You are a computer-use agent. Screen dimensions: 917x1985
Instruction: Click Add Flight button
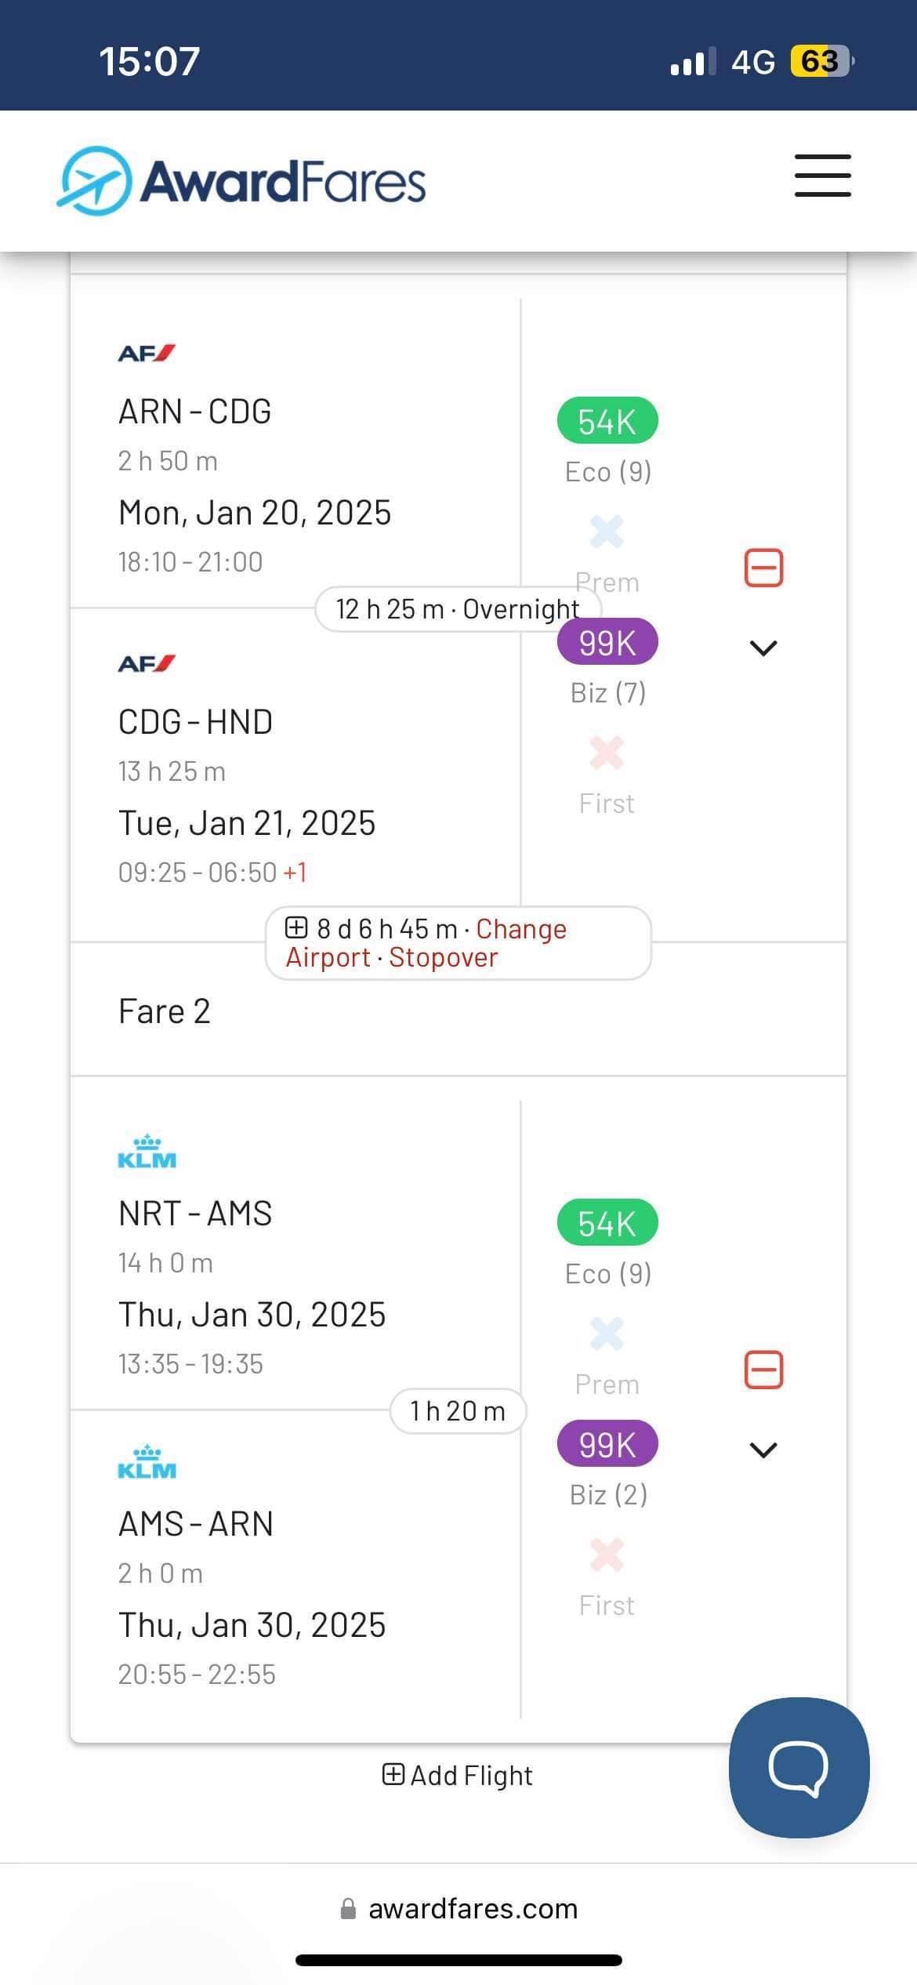458,1775
